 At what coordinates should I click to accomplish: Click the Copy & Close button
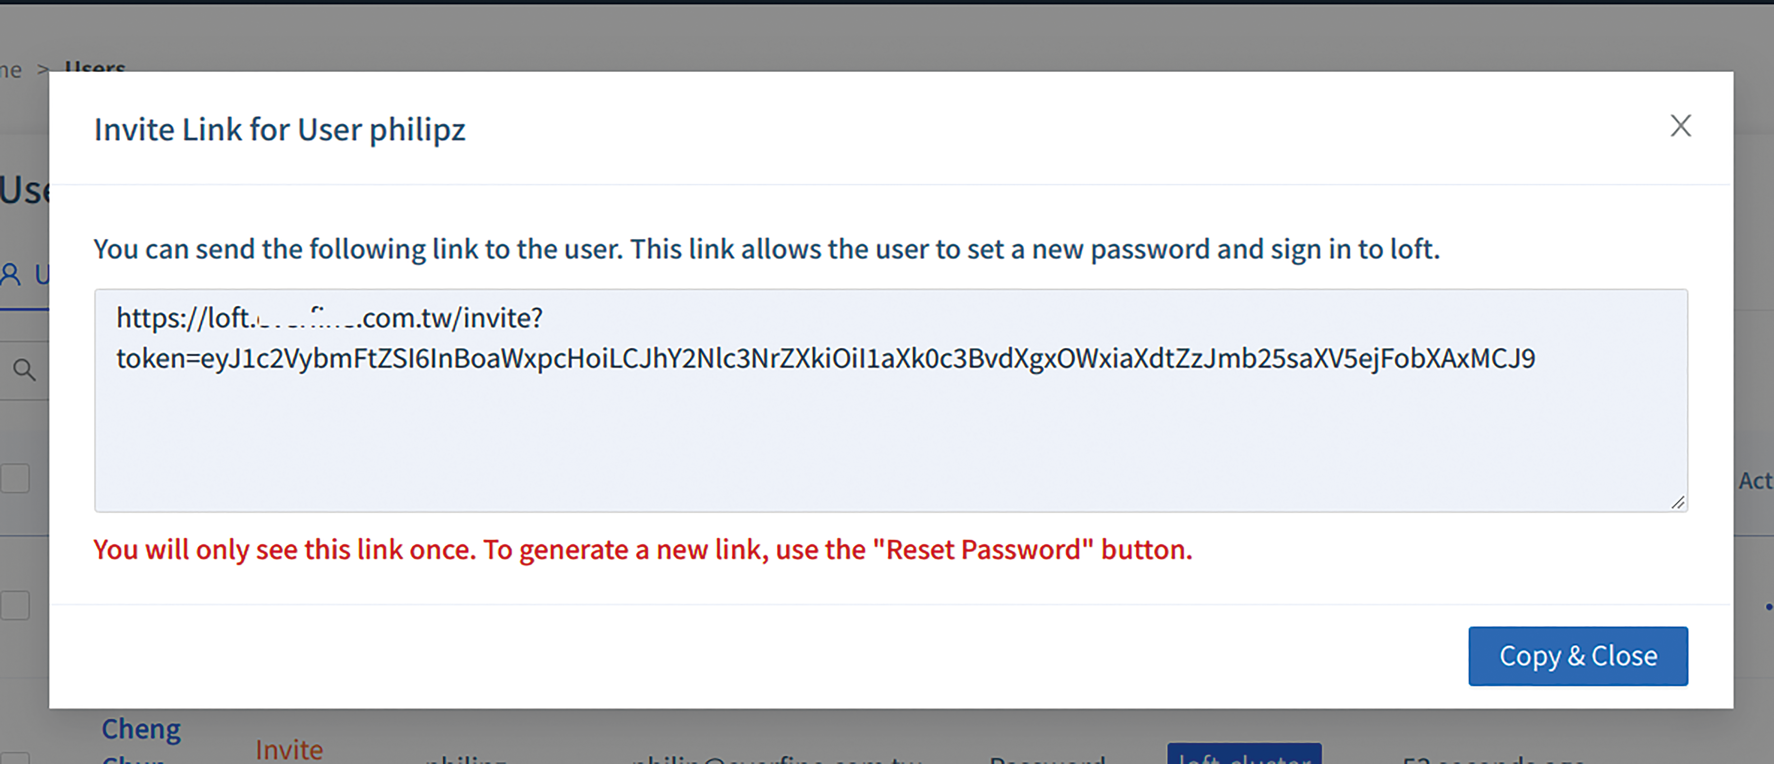[1578, 656]
